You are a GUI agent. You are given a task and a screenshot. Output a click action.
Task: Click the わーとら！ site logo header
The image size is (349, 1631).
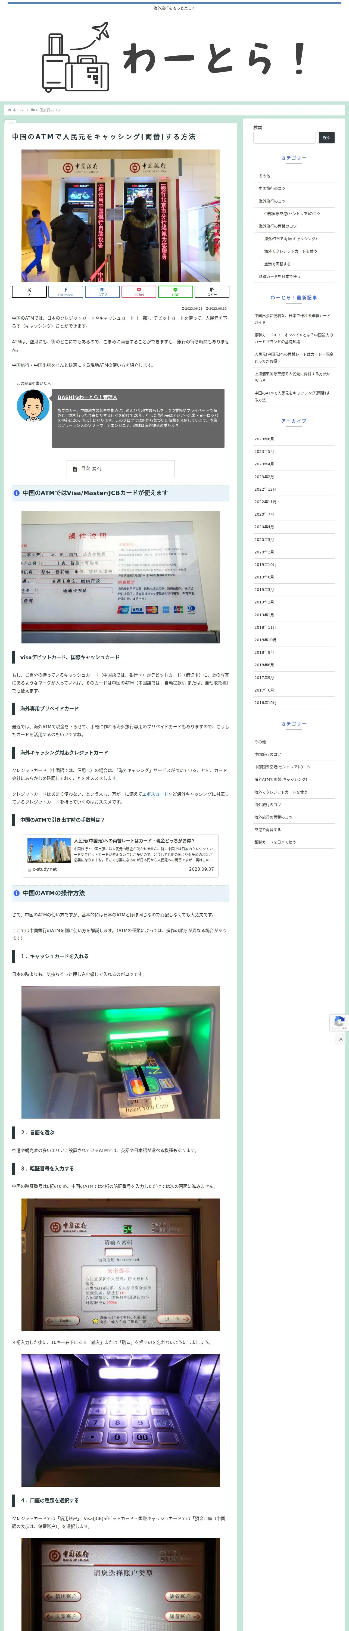(x=174, y=57)
